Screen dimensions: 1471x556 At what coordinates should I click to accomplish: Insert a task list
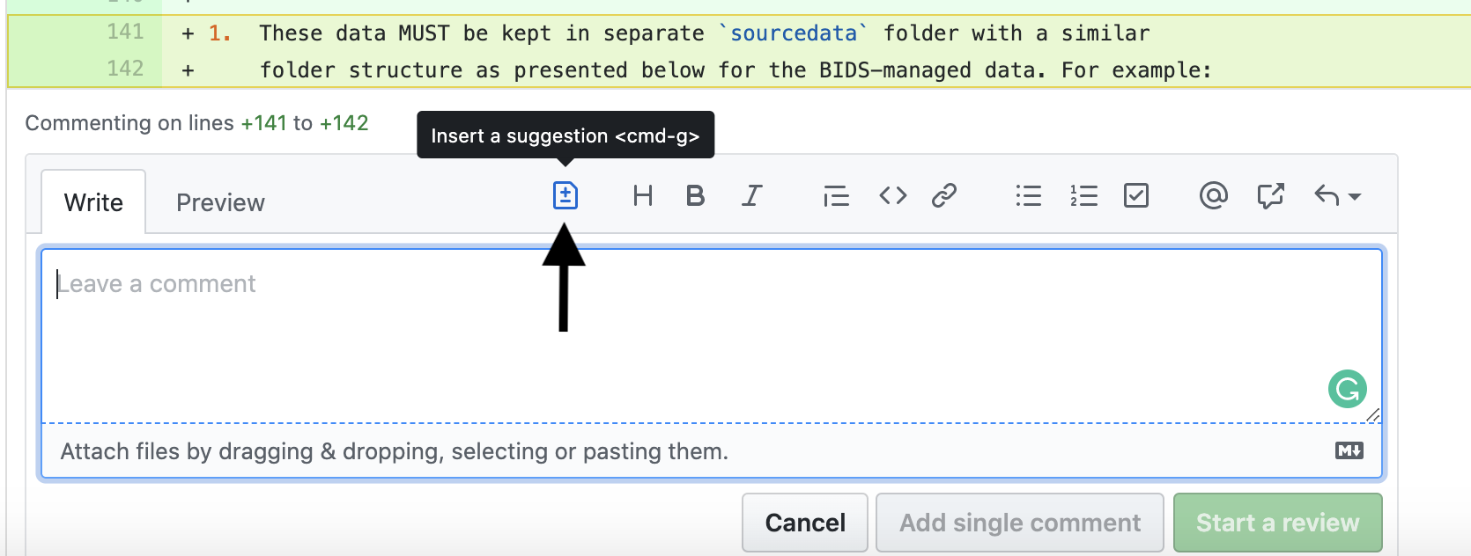click(1136, 195)
